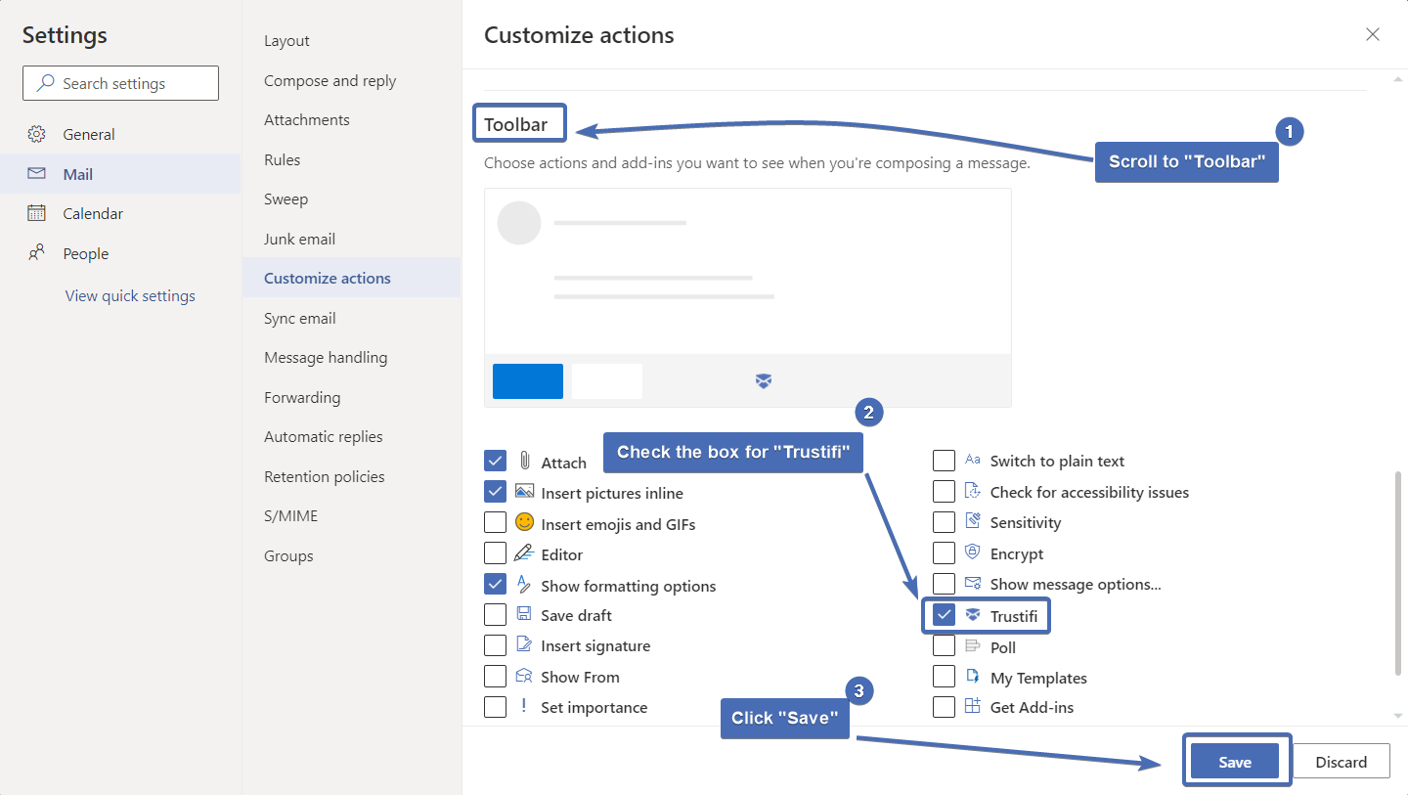Click the Save draft floppy disk icon
1408x795 pixels.
click(x=524, y=614)
